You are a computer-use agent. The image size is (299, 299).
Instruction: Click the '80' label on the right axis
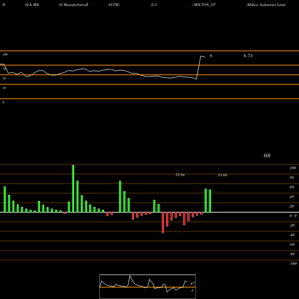292,178
